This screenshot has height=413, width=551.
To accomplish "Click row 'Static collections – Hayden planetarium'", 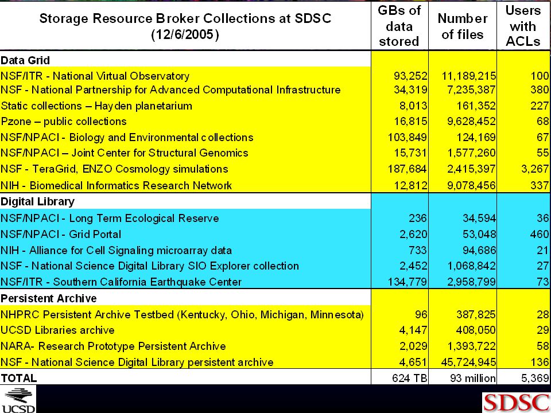I will point(275,106).
